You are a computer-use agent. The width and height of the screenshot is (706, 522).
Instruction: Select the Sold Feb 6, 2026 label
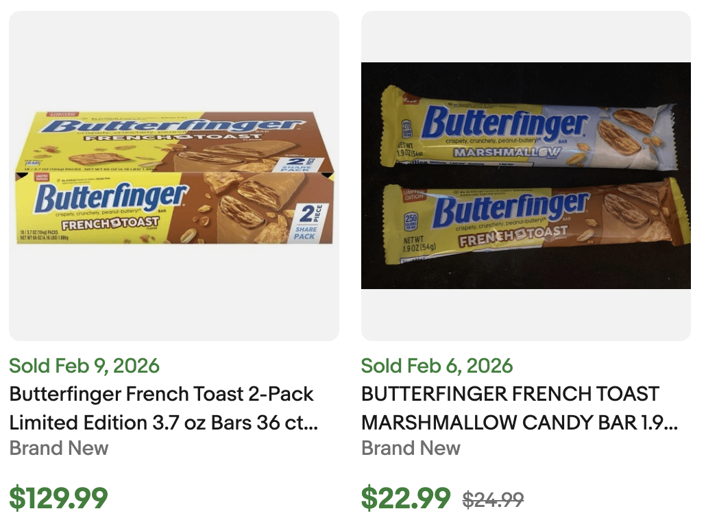437,366
